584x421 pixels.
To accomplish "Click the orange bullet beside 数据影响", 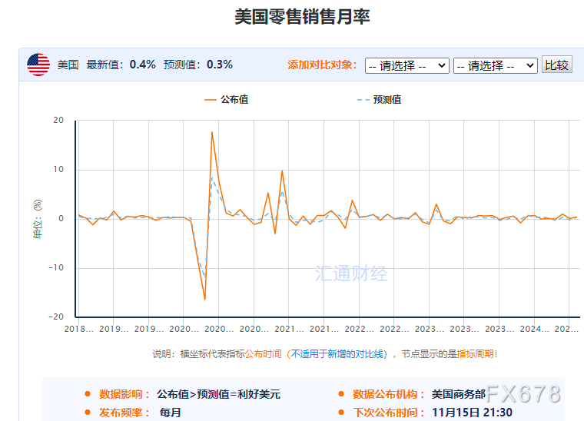I will (x=88, y=395).
